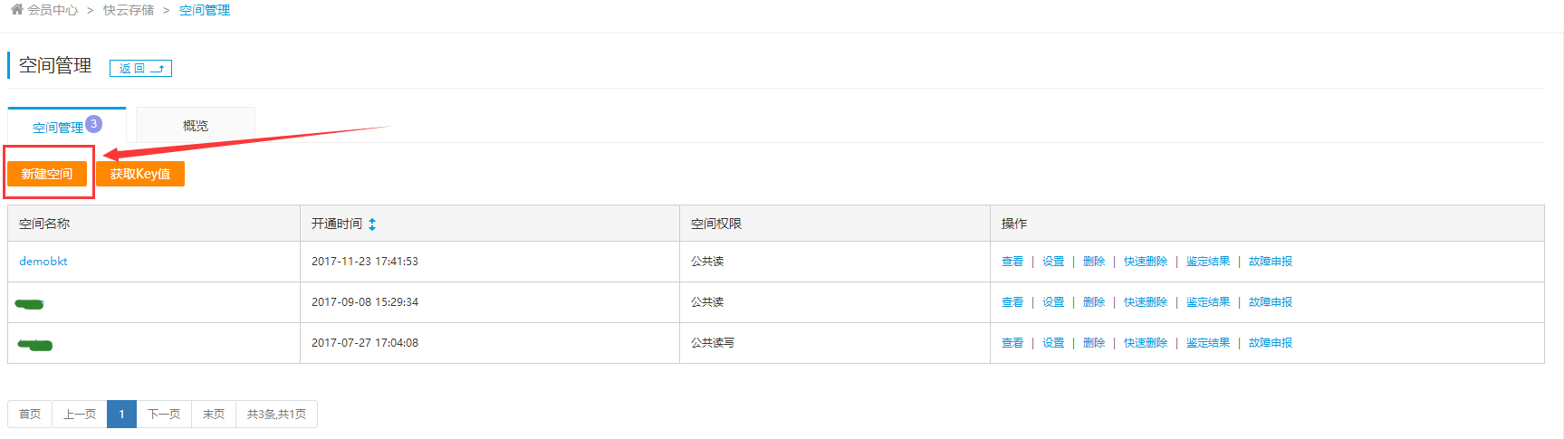Click 末页 pagination button

214,415
